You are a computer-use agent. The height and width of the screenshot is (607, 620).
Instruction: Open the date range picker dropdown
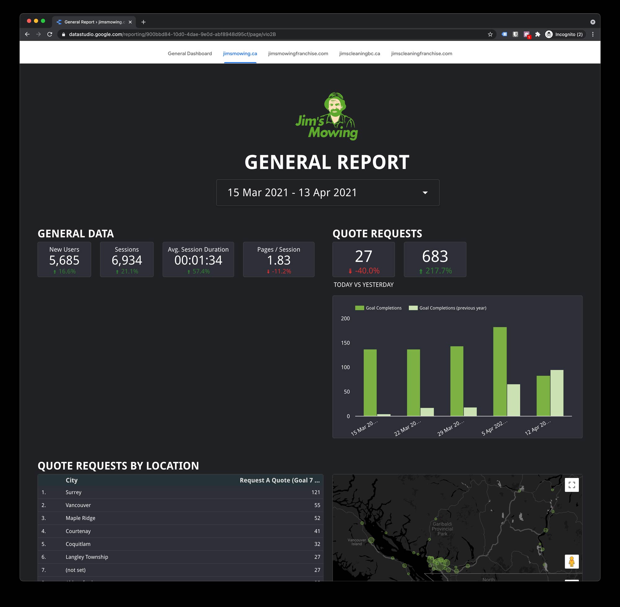click(328, 192)
